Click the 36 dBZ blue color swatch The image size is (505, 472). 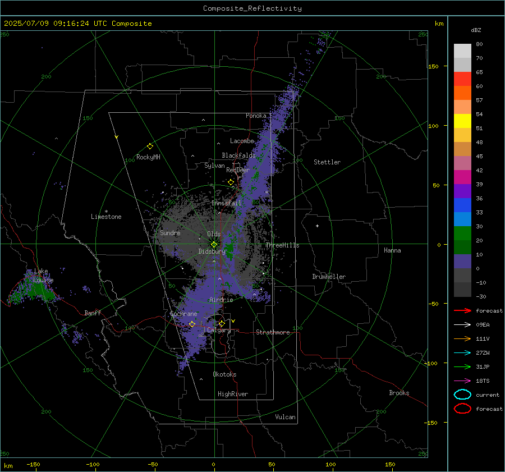[x=462, y=205]
